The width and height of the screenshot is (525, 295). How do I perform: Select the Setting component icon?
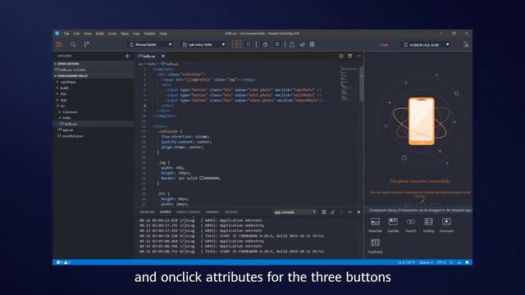(x=428, y=222)
